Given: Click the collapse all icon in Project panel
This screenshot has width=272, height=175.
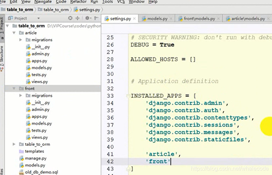Looking at the screenshot, I should coord(77,18).
